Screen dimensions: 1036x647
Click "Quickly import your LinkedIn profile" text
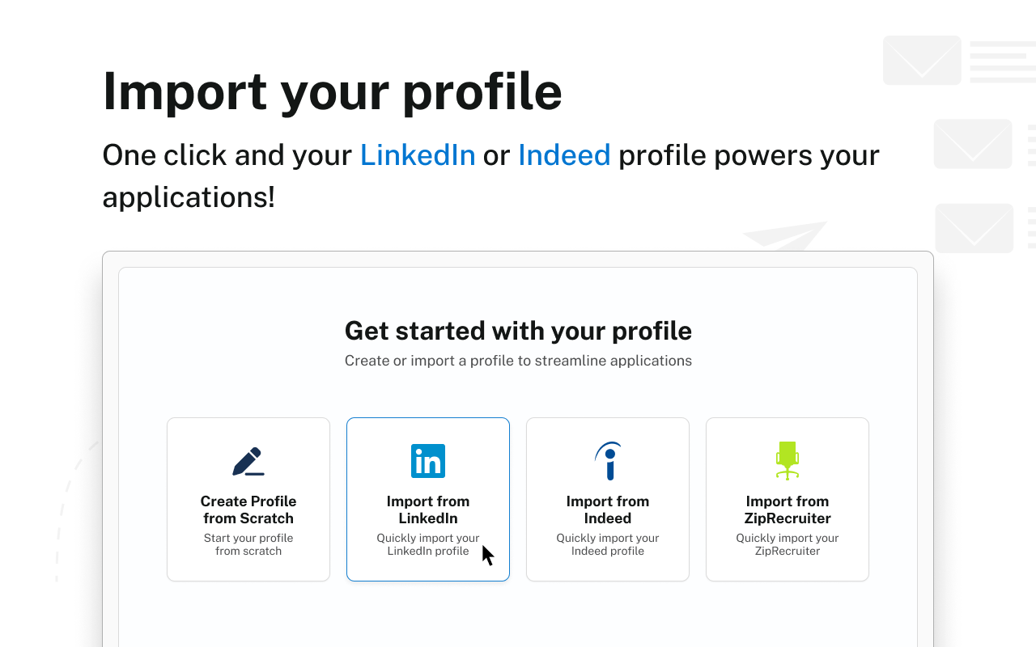click(428, 544)
